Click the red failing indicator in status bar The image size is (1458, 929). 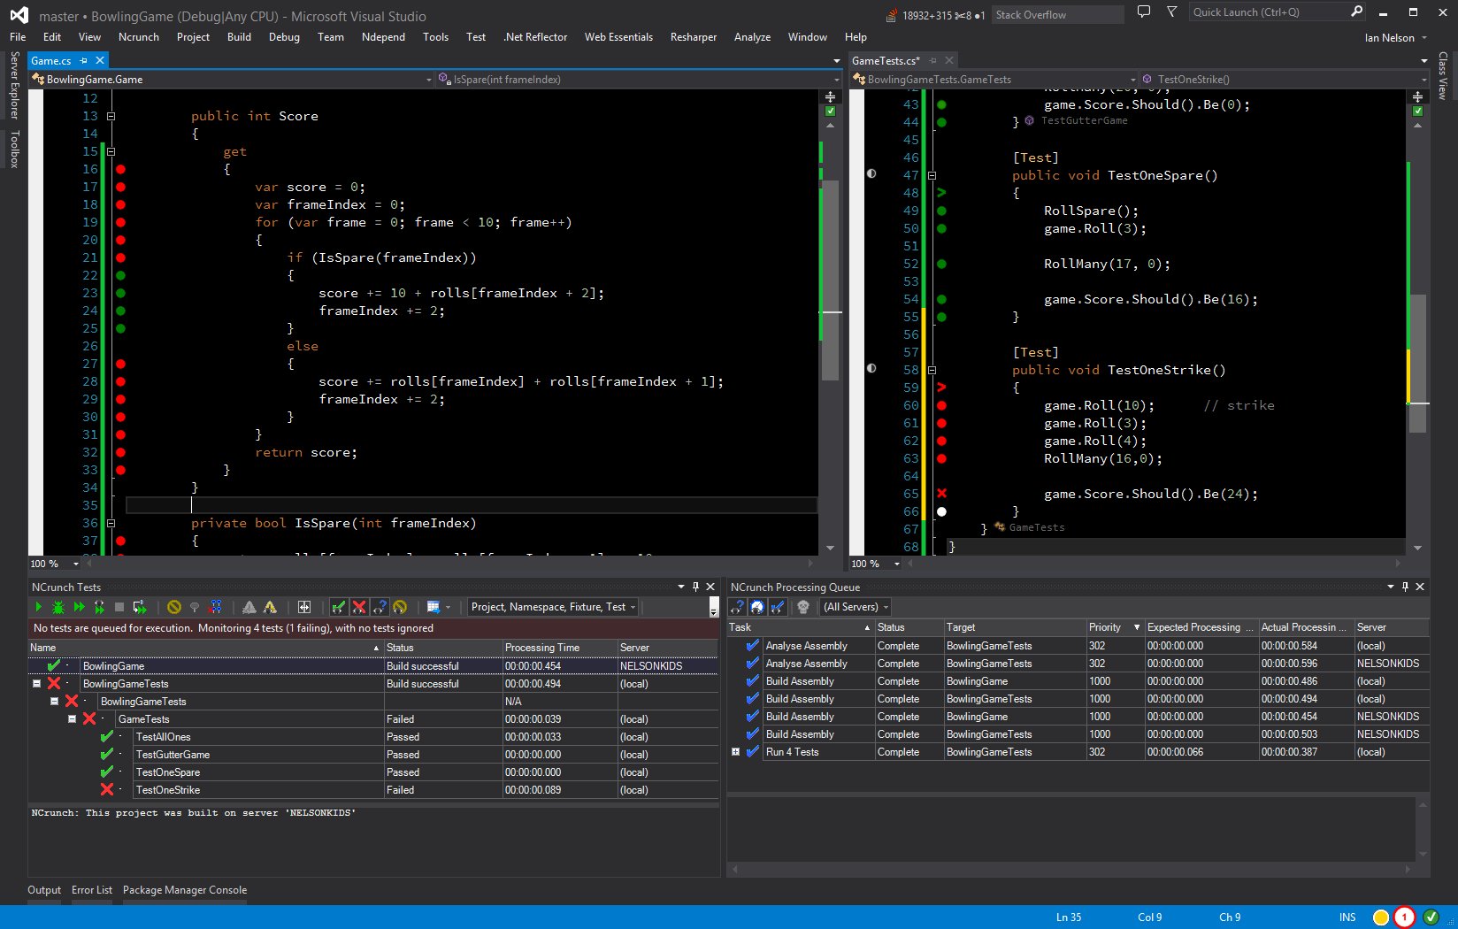click(x=1404, y=917)
